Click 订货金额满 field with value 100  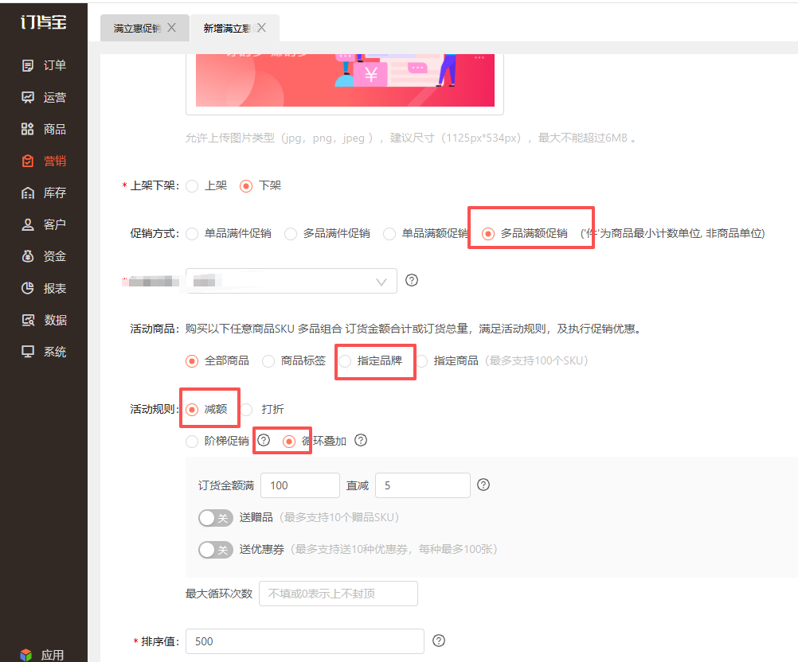click(x=300, y=485)
